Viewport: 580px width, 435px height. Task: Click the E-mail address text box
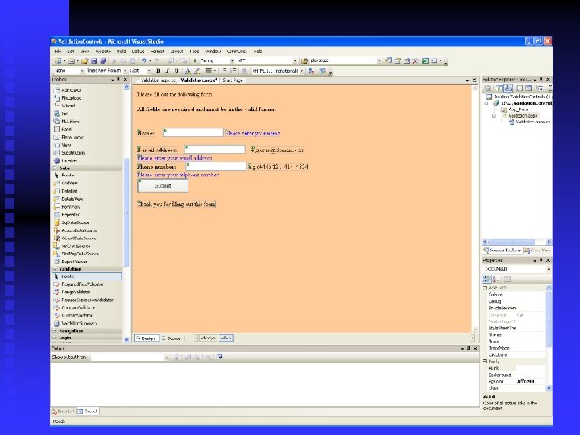coord(215,149)
